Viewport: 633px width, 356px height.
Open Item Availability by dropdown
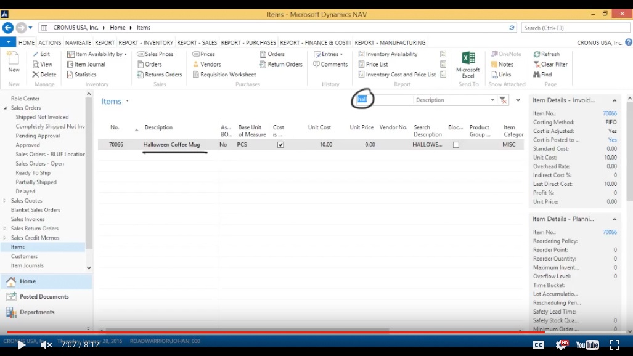(x=97, y=54)
